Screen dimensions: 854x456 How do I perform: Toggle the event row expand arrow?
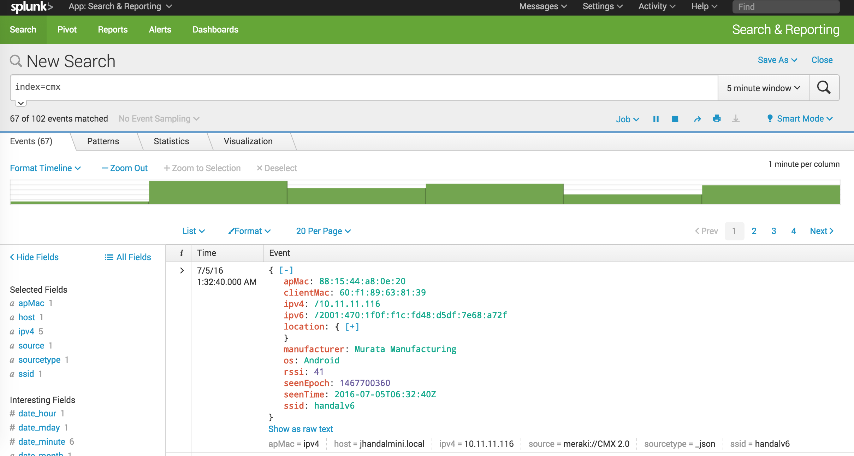click(x=181, y=271)
